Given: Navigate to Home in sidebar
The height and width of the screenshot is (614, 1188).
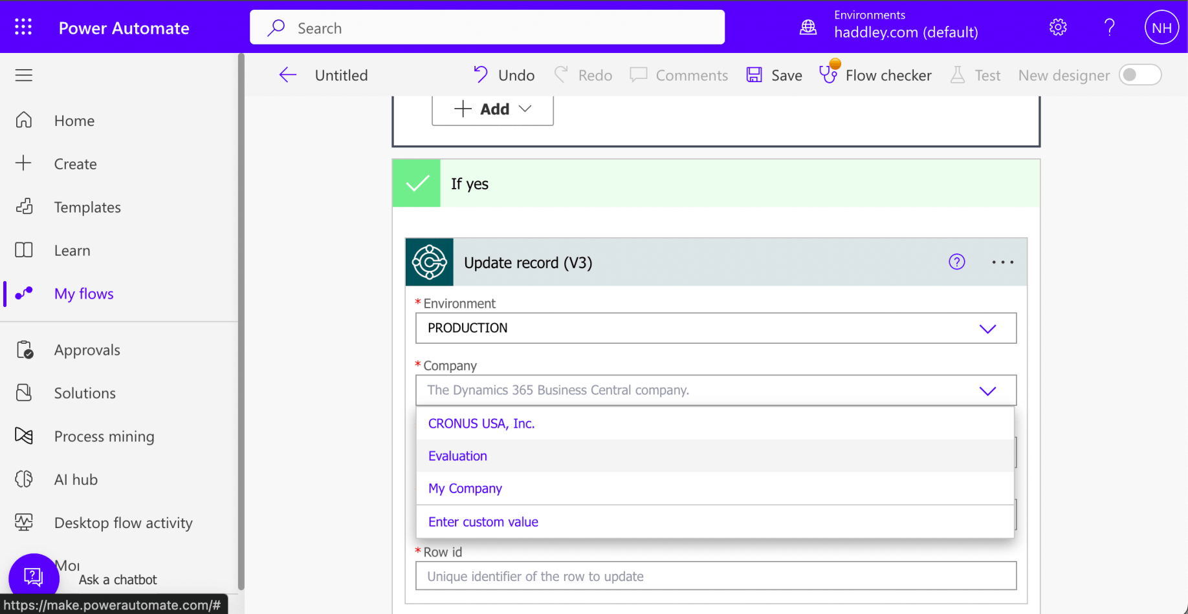Looking at the screenshot, I should coord(74,120).
